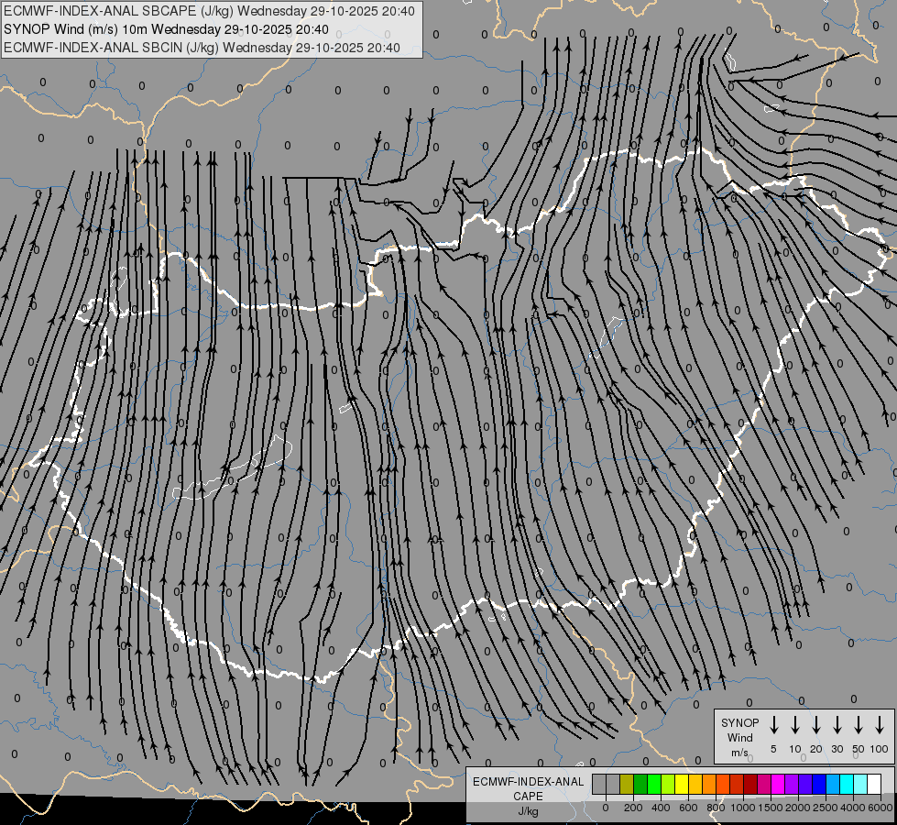897x825 pixels.
Task: Pick the dark red swatch after the 1000 tick
Action: (x=750, y=784)
